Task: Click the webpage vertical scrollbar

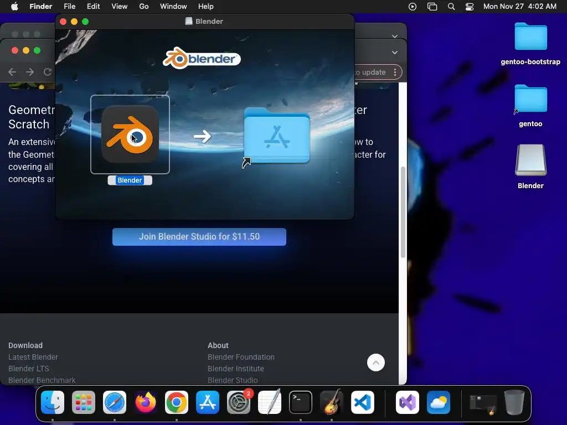Action: [403, 212]
